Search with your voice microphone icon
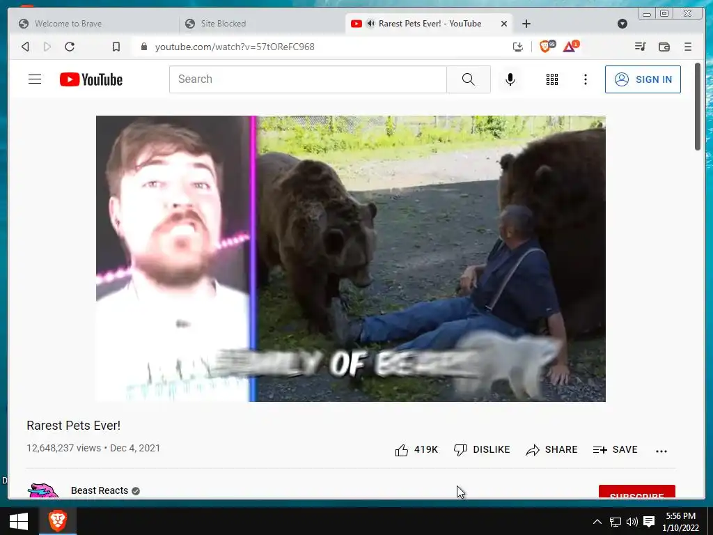713x535 pixels. pos(510,79)
